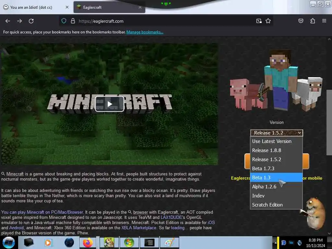
Task: Switch to Firefox in the taskbar
Action: (88, 243)
